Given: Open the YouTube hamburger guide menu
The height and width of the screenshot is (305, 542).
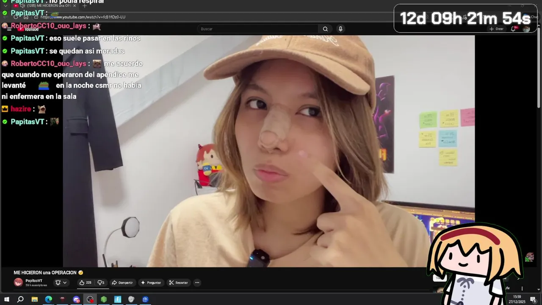Looking at the screenshot, I should click(x=9, y=29).
